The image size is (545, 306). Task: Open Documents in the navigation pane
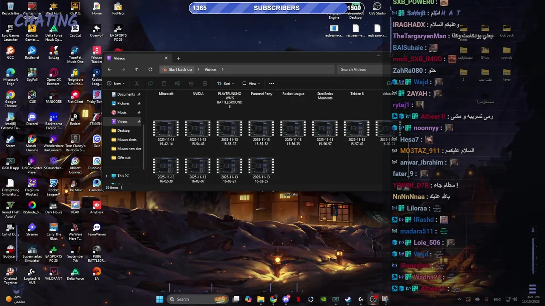click(126, 94)
